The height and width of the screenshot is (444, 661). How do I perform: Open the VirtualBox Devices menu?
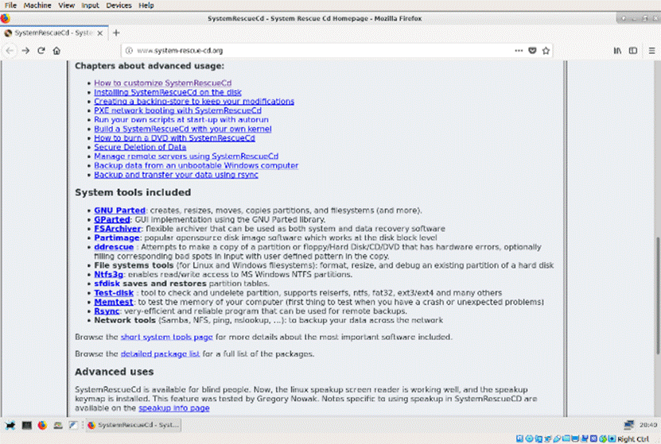(x=119, y=6)
